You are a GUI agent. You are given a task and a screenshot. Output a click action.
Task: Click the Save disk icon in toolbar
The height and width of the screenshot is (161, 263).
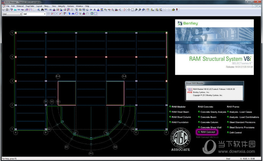pos(3,10)
